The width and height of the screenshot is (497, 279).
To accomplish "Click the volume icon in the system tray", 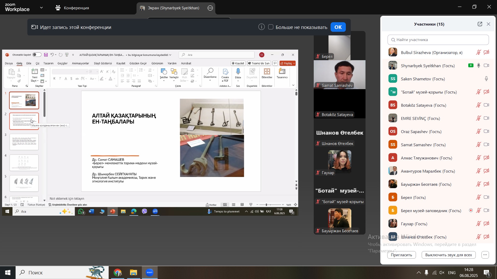I will [x=442, y=273].
